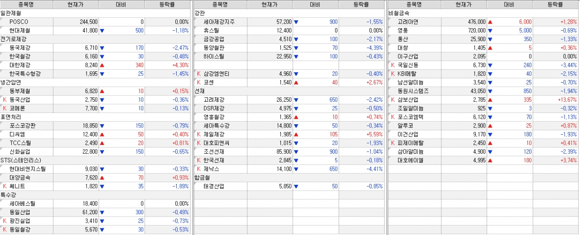Click the K marker beside 제낙스
The image size is (580, 235).
(199, 169)
